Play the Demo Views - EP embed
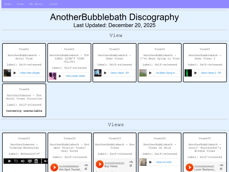 (x=105, y=73)
